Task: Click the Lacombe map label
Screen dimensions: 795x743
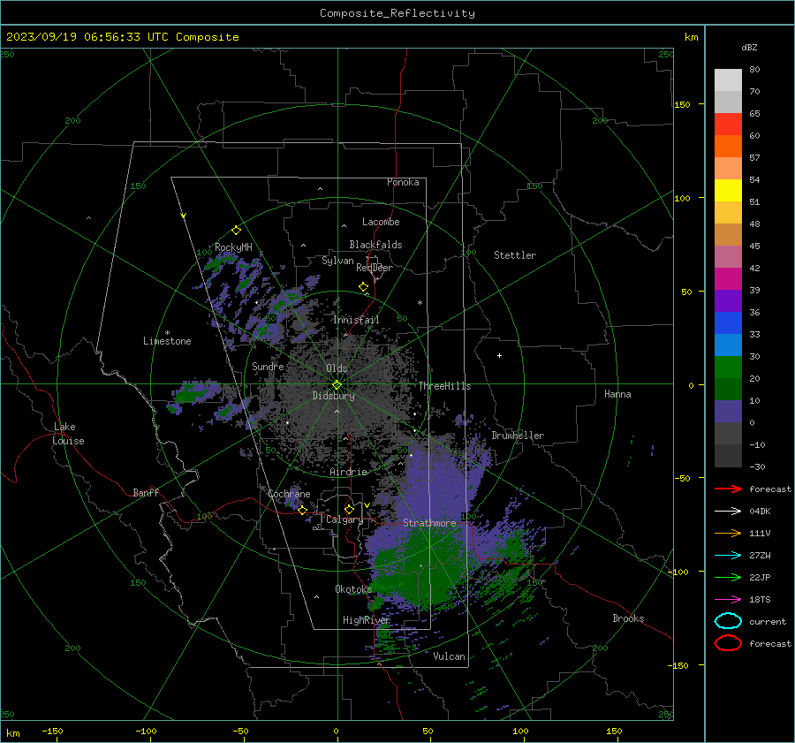Action: tap(381, 222)
